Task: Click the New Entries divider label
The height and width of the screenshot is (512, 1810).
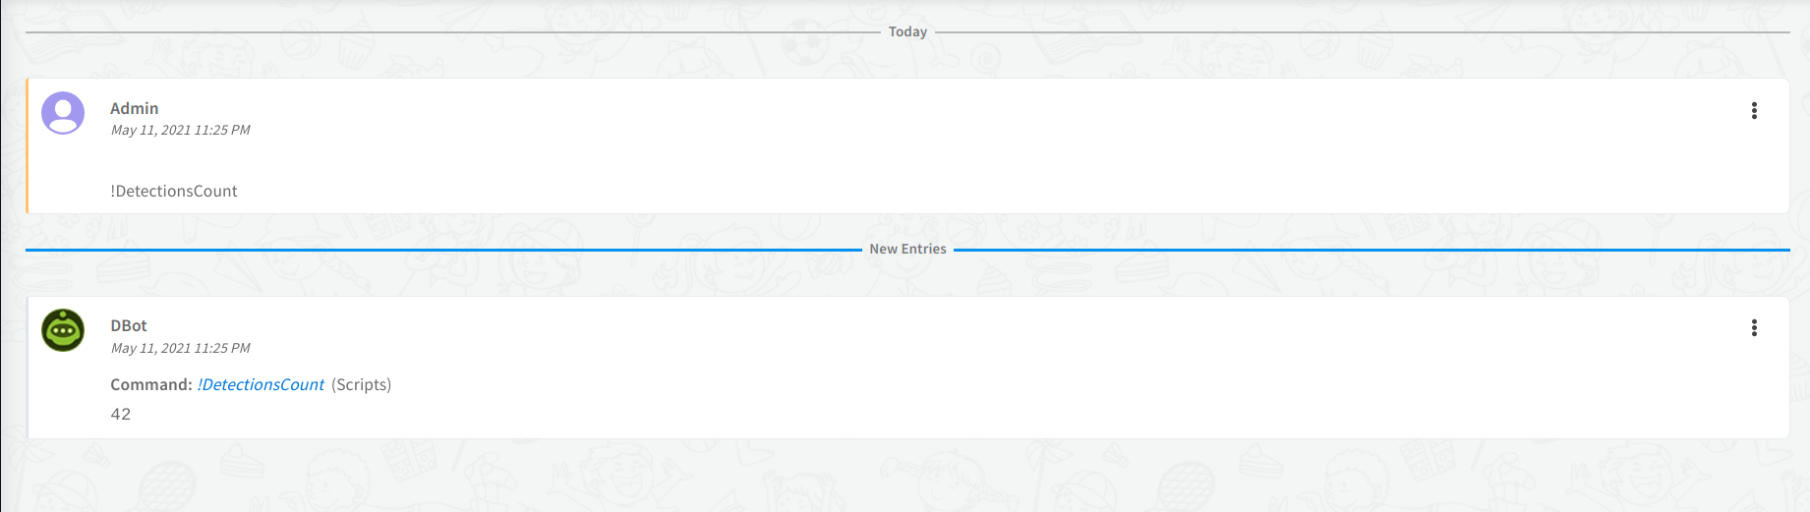Action: (x=907, y=250)
